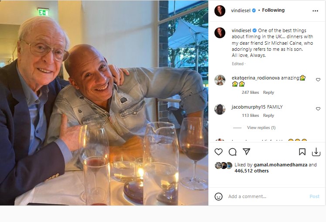Save the post with the bookmark icon
The image size is (326, 222).
point(302,152)
